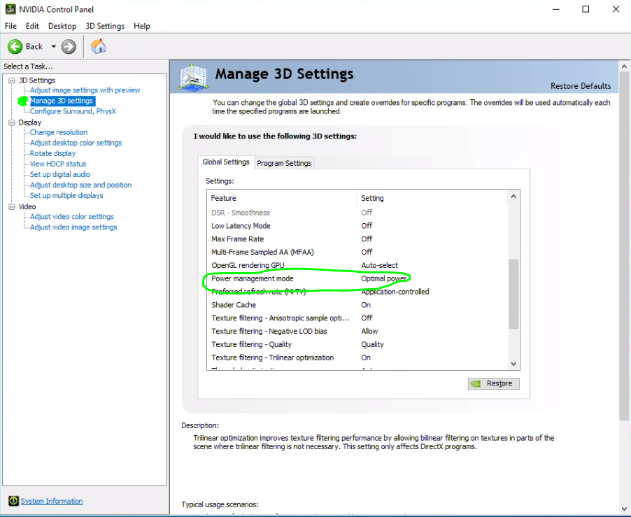Click main panel scroll up arrow

pos(624,66)
